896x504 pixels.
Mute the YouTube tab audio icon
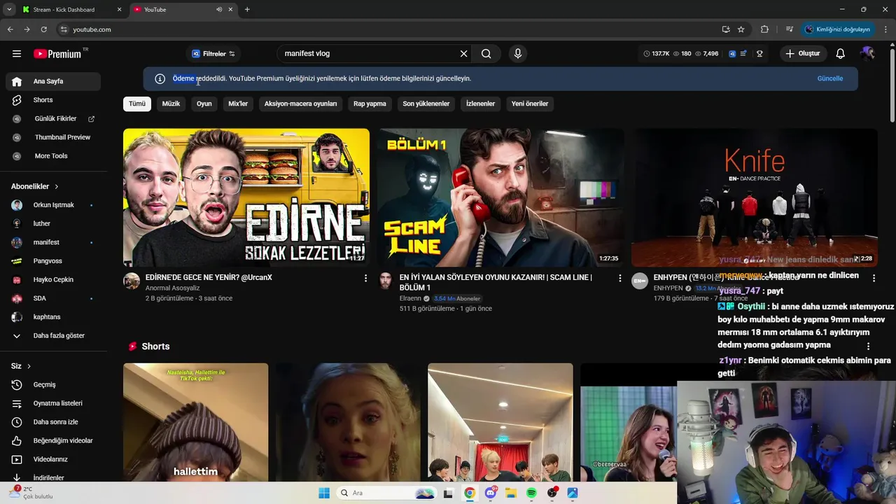(x=219, y=10)
